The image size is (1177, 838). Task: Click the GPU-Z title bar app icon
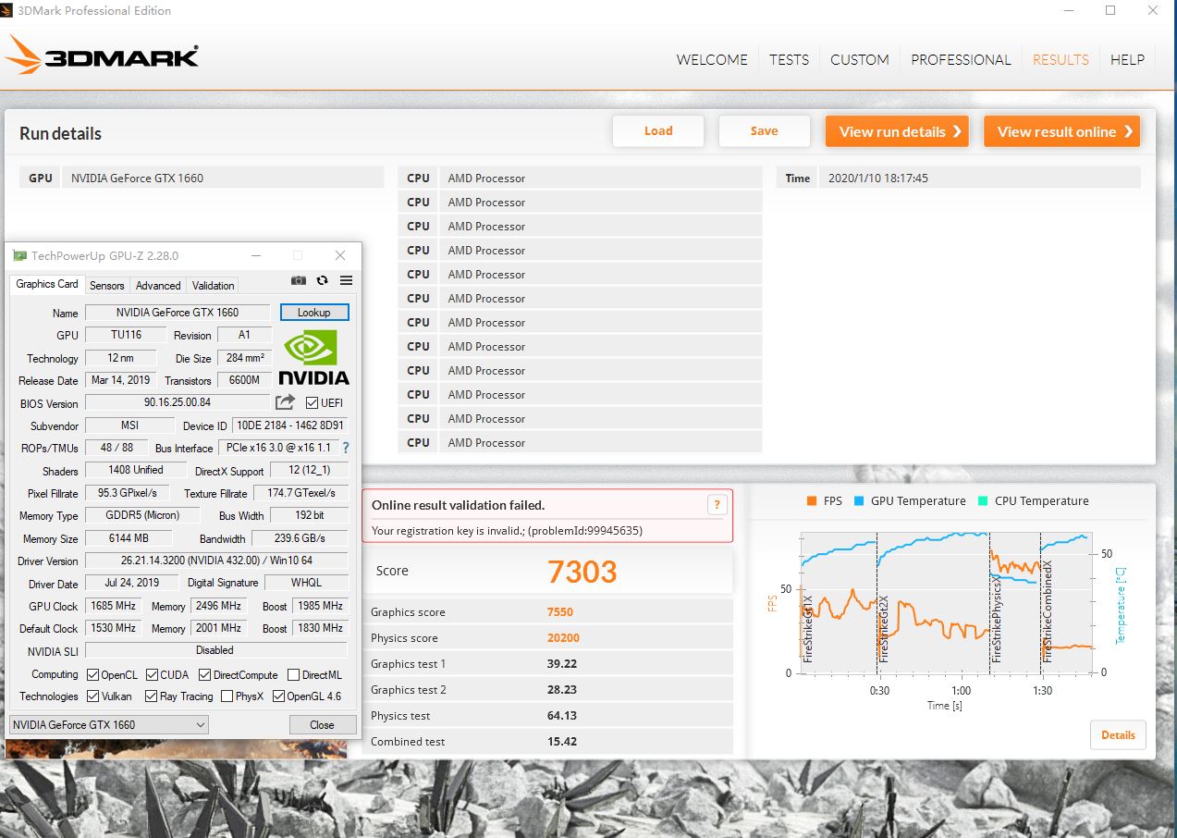coord(20,256)
